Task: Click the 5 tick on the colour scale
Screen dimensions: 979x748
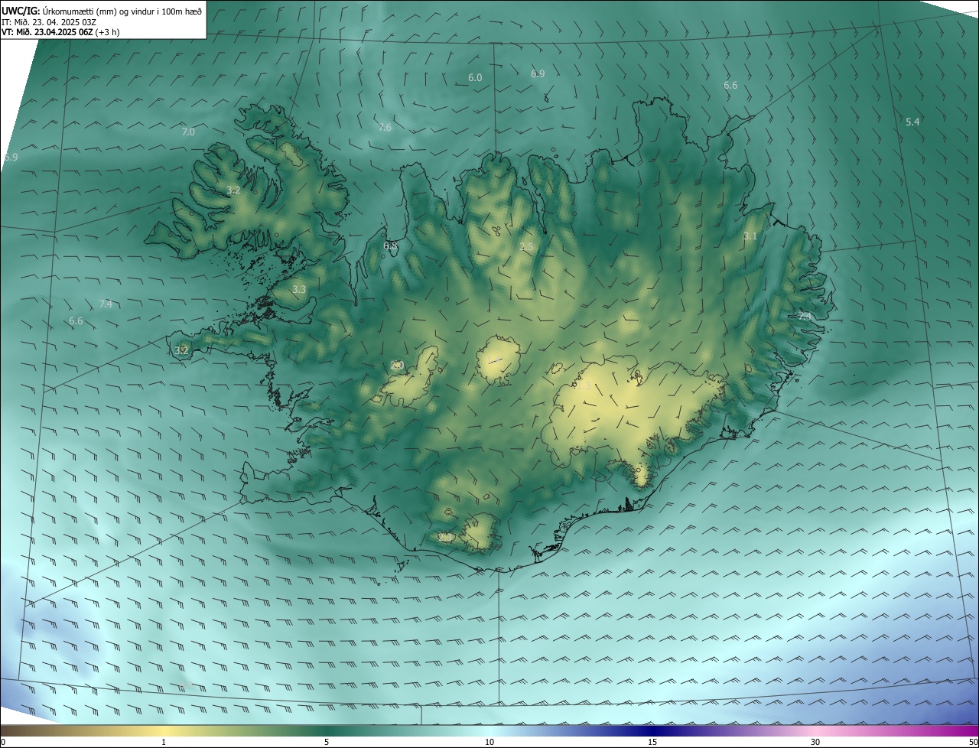Action: pyautogui.click(x=327, y=743)
